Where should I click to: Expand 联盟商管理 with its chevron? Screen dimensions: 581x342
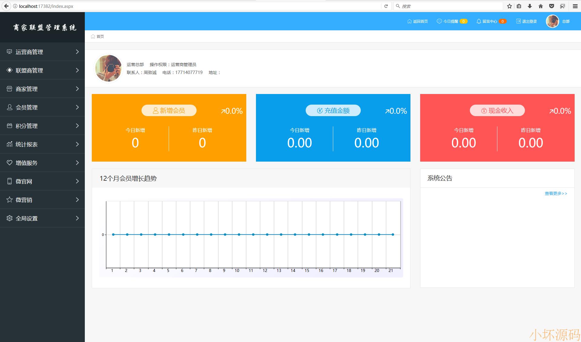pos(77,70)
